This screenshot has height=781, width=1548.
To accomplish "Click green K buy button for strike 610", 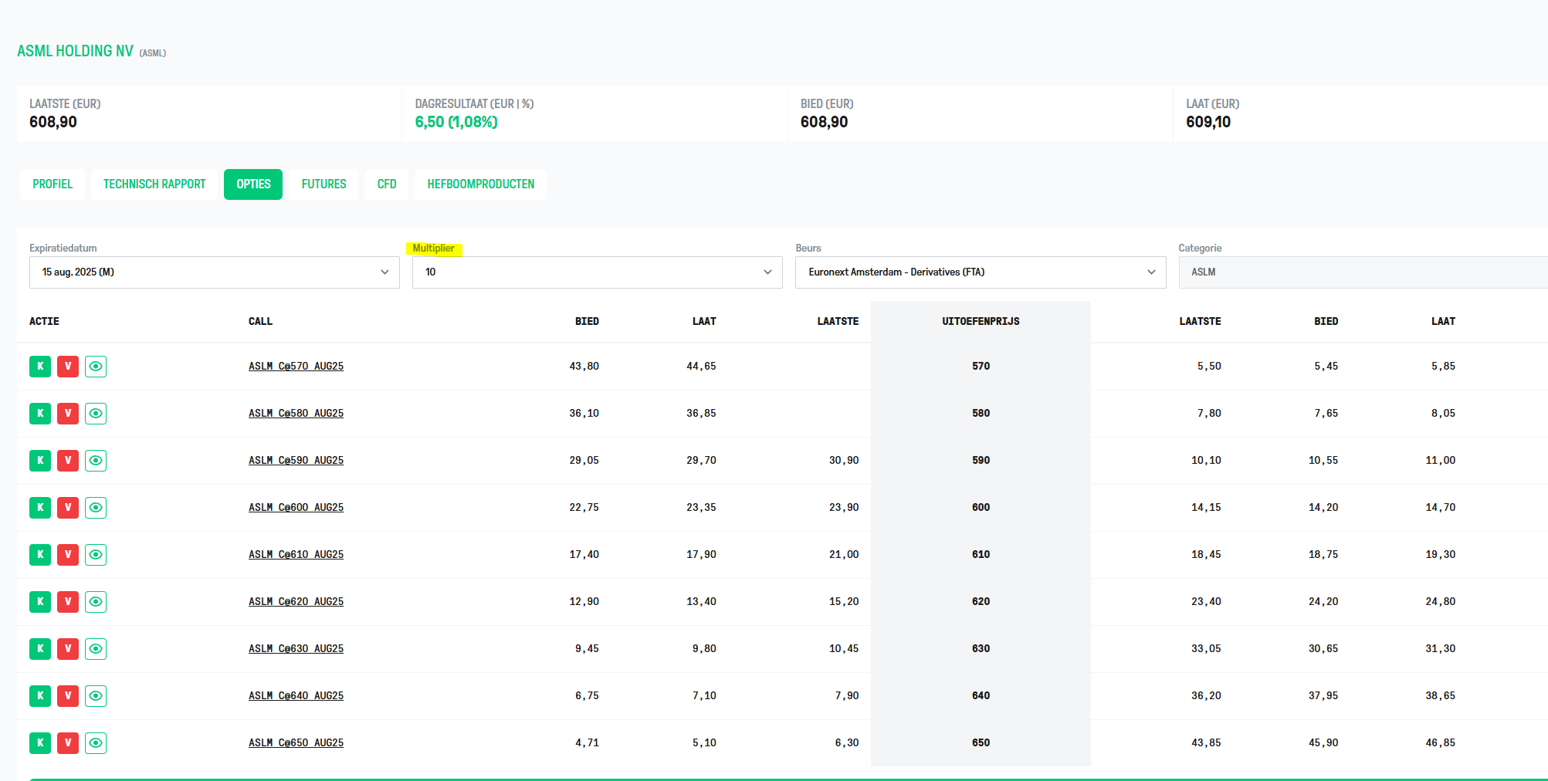I will (x=40, y=555).
